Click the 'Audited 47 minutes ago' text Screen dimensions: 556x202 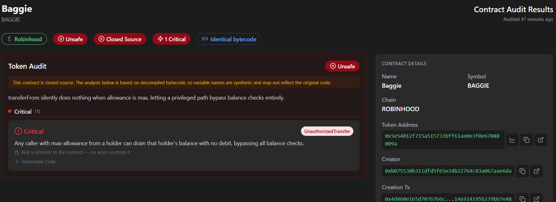528,19
